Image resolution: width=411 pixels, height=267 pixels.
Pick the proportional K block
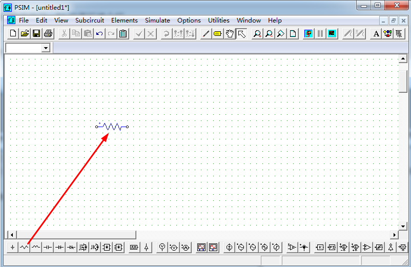click(320, 247)
